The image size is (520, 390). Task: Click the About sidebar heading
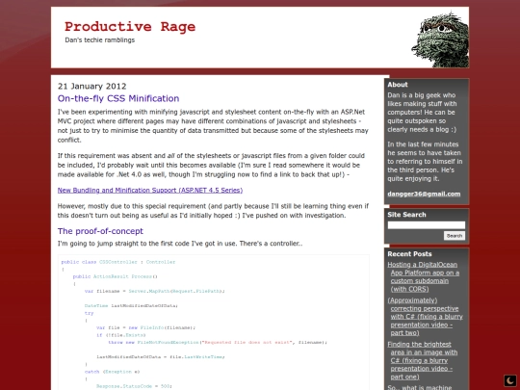click(398, 85)
